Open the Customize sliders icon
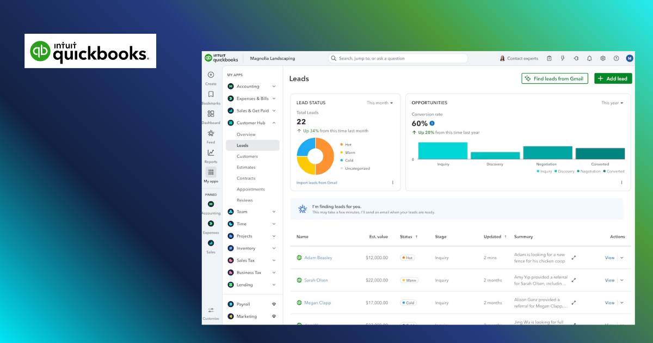This screenshot has height=343, width=653. (x=211, y=310)
